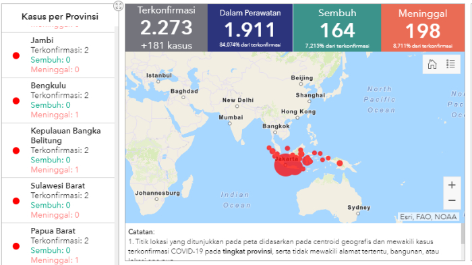Open the map legend list icon

(450, 64)
